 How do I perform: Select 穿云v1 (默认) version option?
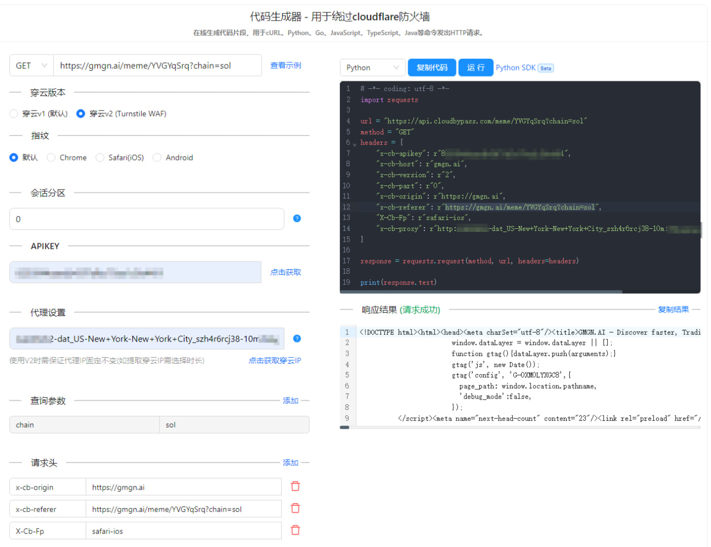(x=14, y=114)
